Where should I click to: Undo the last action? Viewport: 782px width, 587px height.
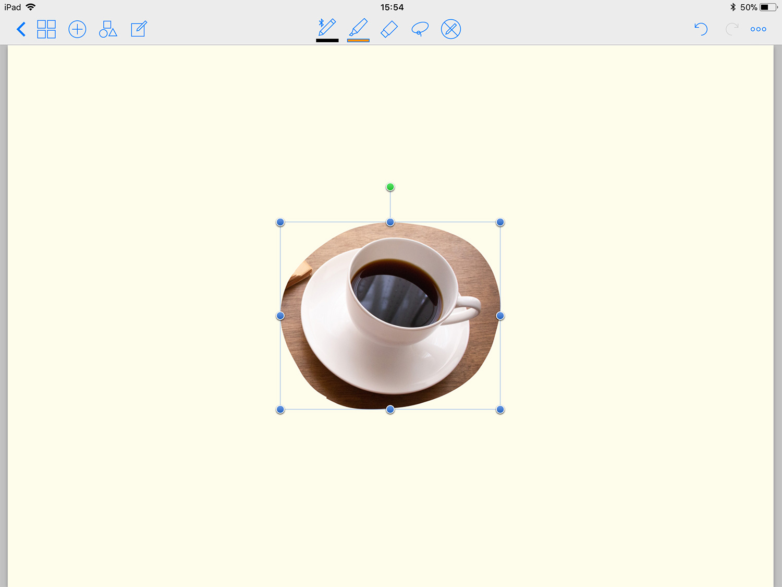point(701,29)
